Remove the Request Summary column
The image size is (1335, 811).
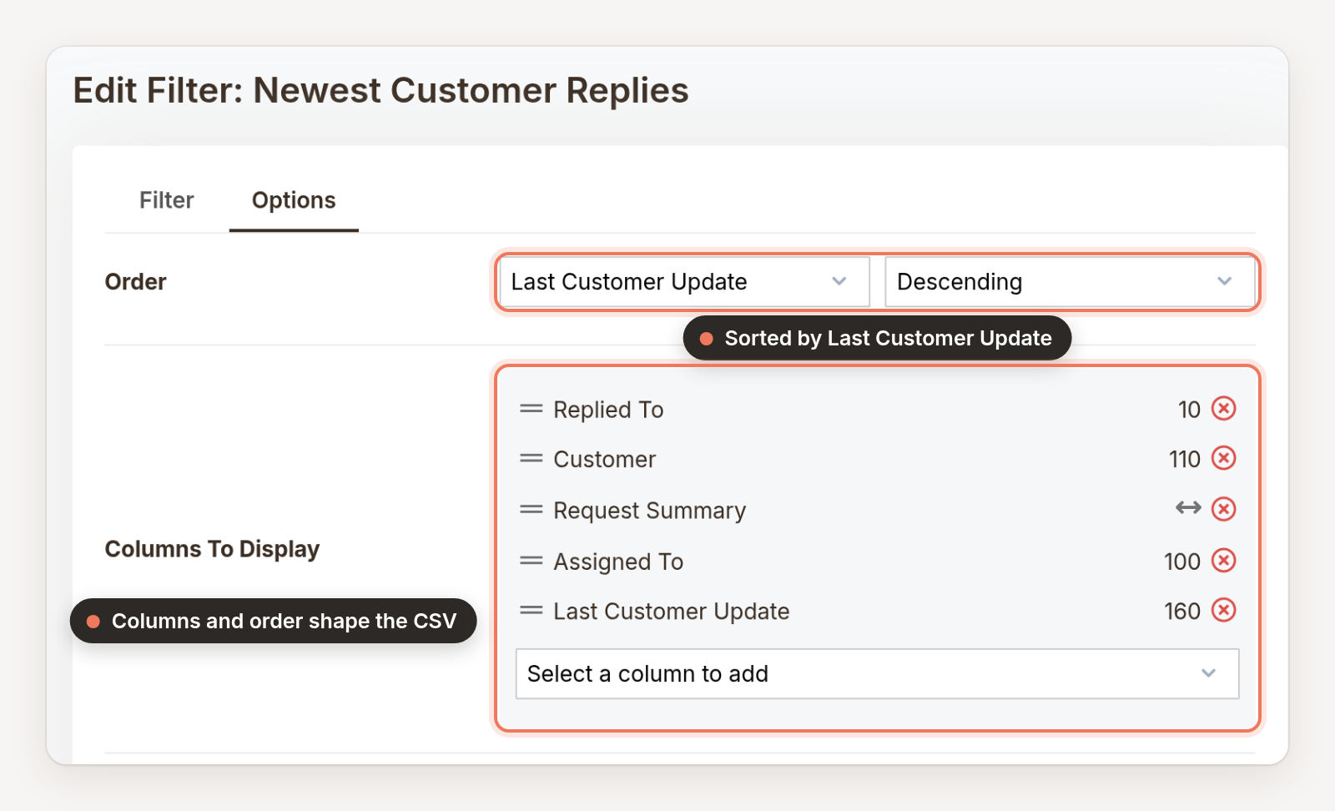coord(1223,509)
